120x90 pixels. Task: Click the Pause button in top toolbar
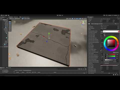[60, 15]
